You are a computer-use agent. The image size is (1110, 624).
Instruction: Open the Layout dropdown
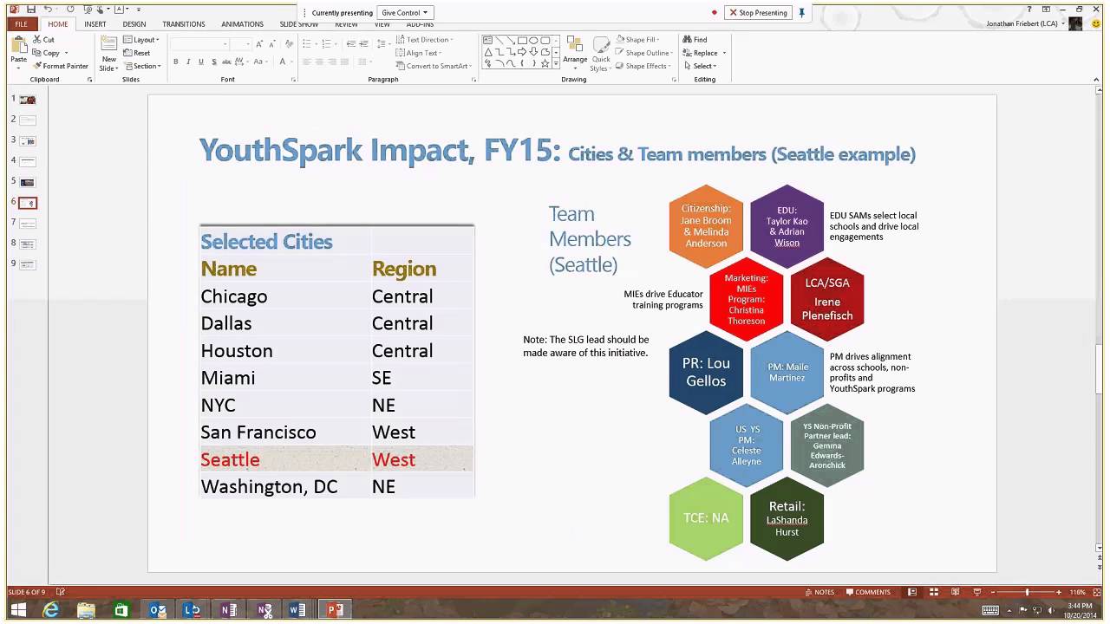click(141, 40)
